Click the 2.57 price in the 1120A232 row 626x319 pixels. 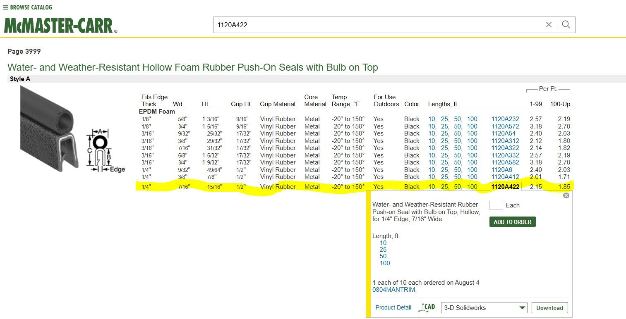[536, 119]
